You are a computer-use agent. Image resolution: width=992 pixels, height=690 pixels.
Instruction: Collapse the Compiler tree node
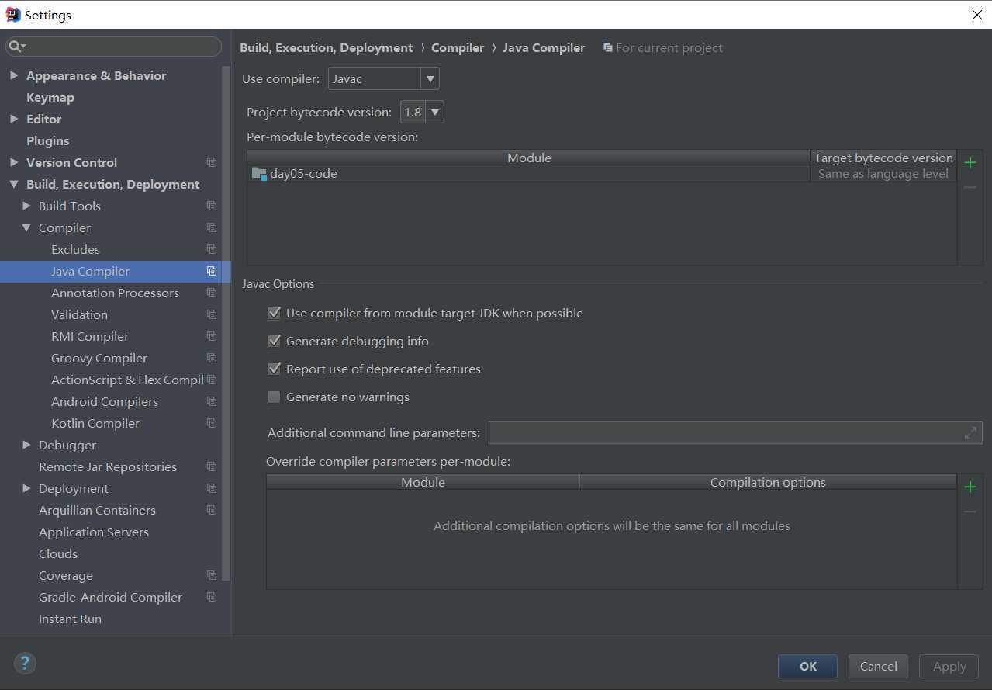(x=26, y=227)
